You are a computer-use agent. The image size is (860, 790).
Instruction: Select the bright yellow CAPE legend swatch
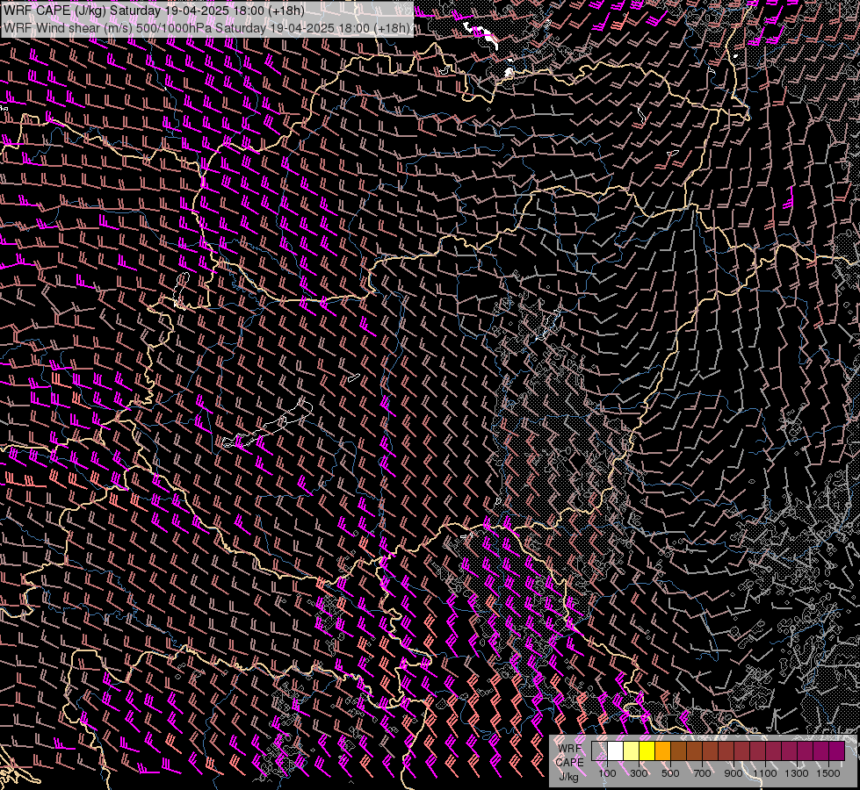(647, 751)
